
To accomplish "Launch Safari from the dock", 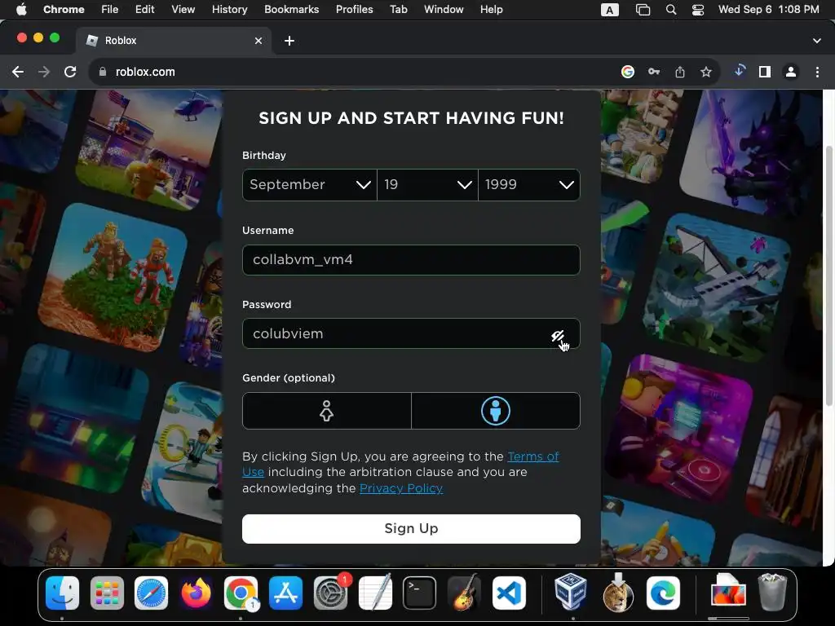I will coord(151,593).
